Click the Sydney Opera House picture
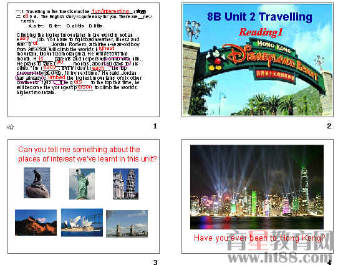Viewport: 343px width, 265px height. [x=82, y=223]
